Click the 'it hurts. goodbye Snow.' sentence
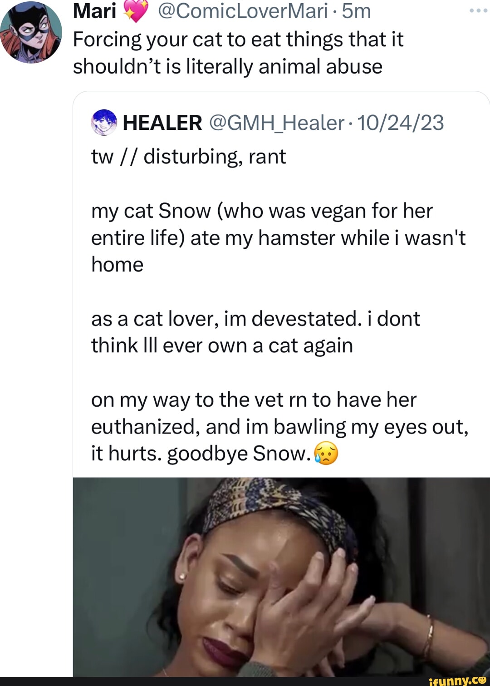Screen dimensions: 490x686 click(200, 453)
